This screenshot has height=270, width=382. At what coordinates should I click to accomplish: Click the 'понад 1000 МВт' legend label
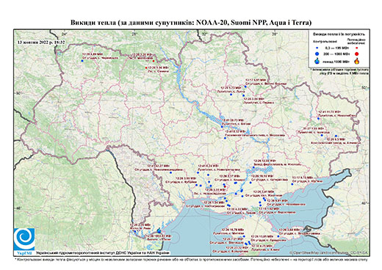coord(336,61)
